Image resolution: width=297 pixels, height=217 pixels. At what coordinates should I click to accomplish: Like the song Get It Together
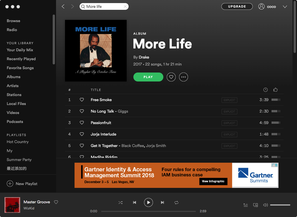tap(82, 146)
